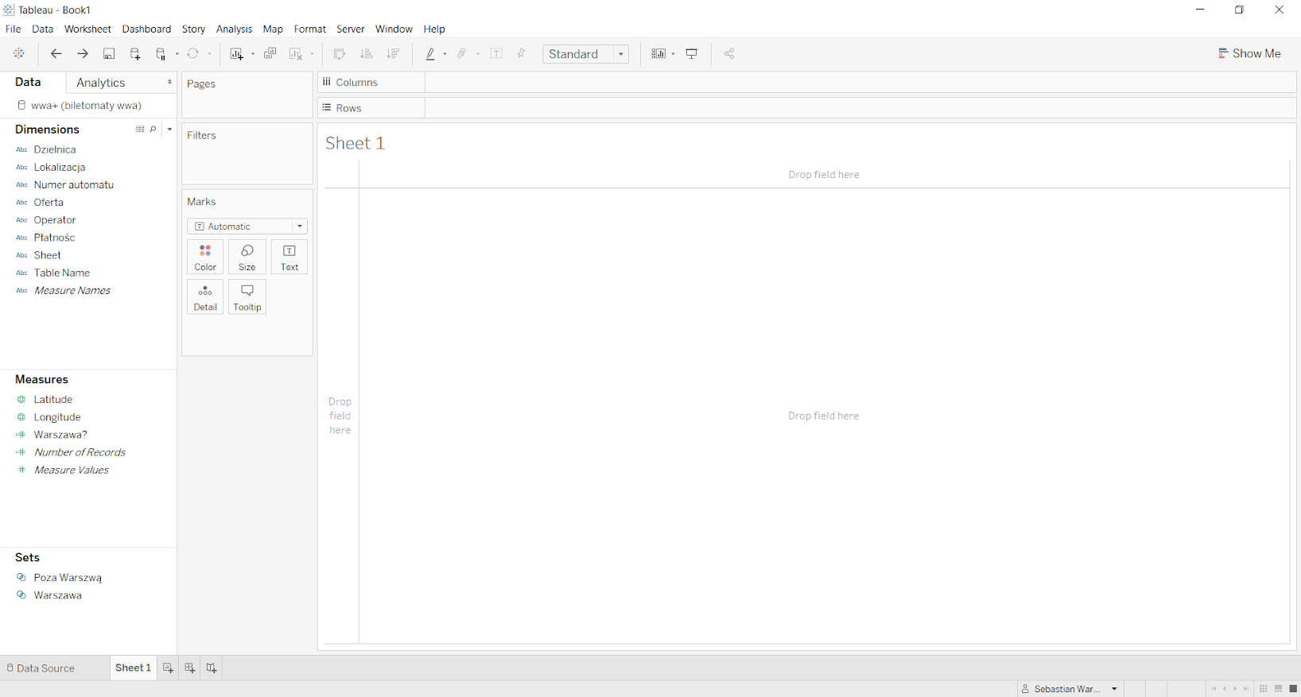Add a new dashboard tab icon

click(189, 668)
